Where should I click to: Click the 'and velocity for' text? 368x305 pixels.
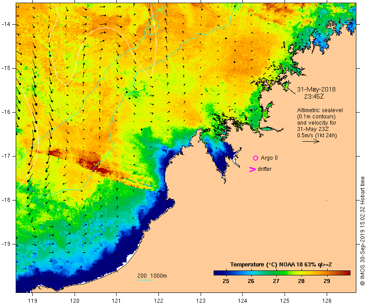[316, 123]
